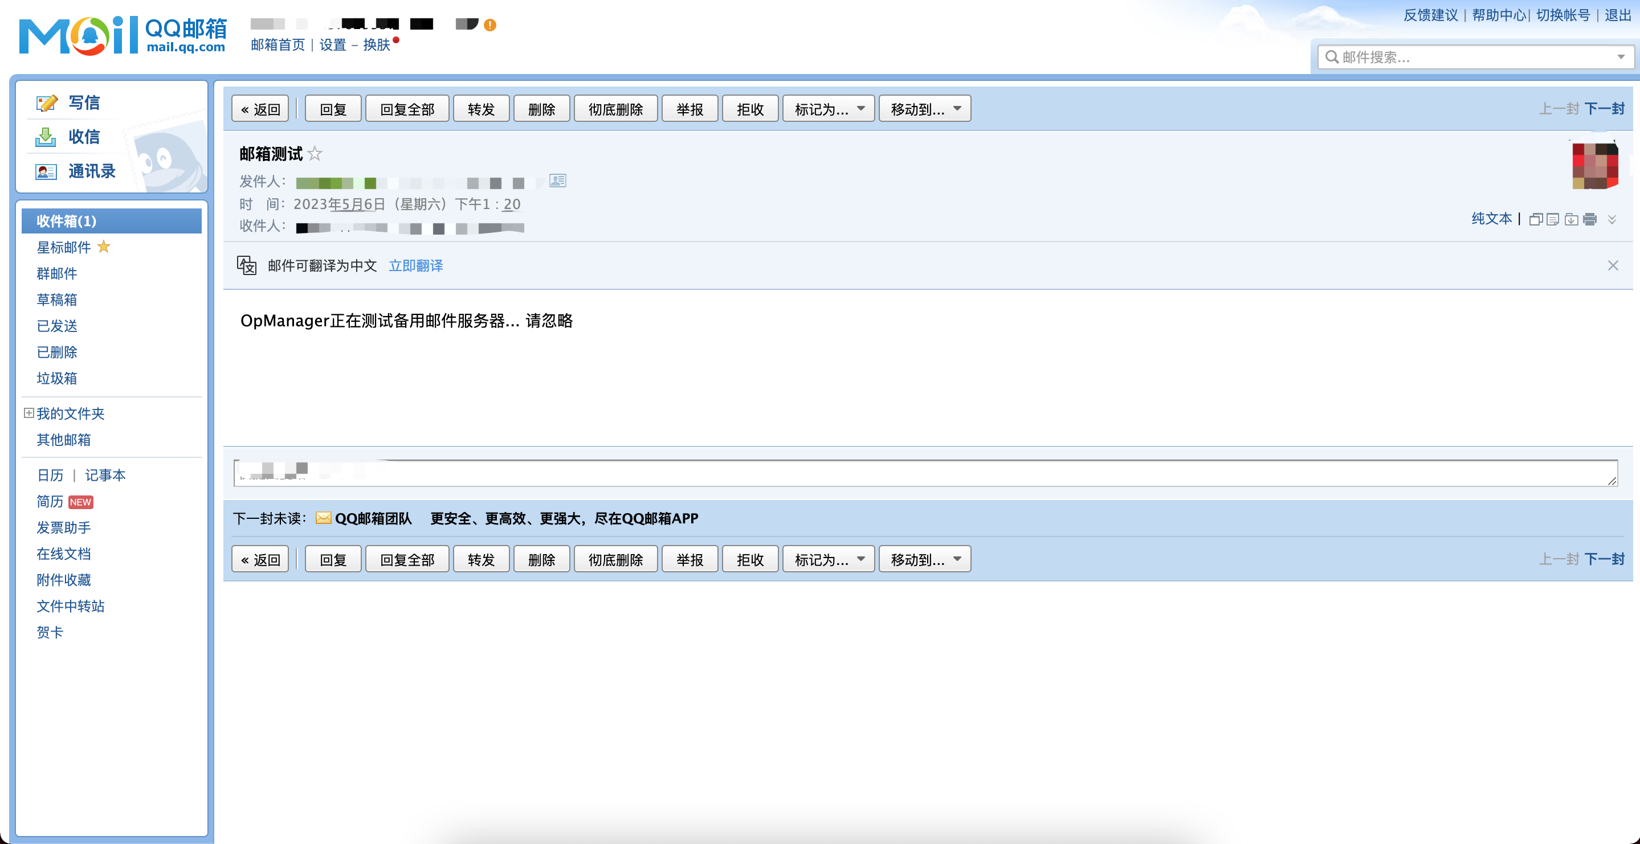Open 群邮件 folder
Screen dimensions: 1640x844
(x=56, y=274)
